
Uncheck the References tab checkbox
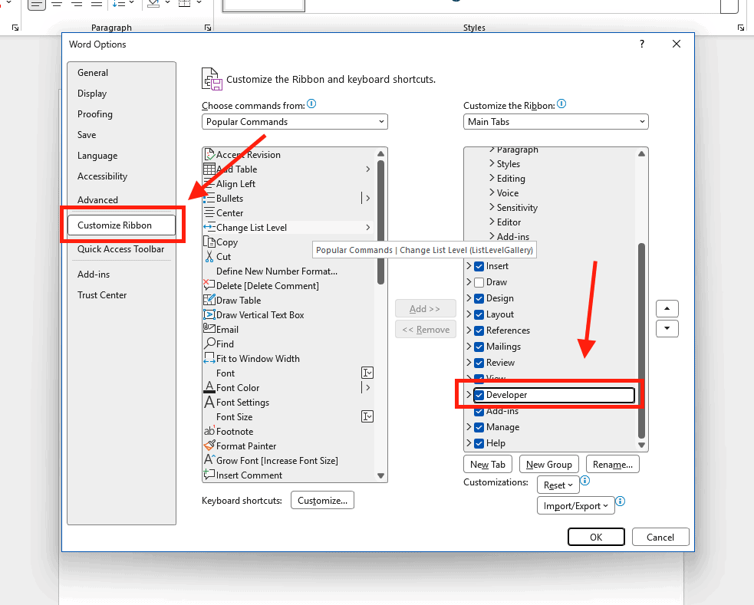[479, 330]
